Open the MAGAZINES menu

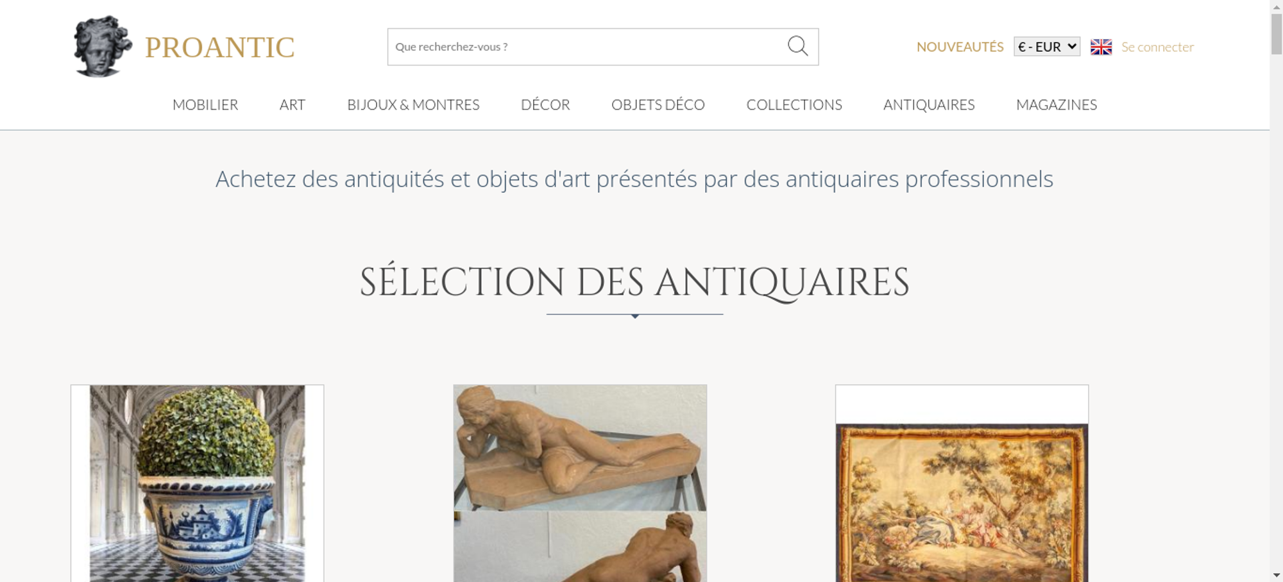pos(1057,104)
